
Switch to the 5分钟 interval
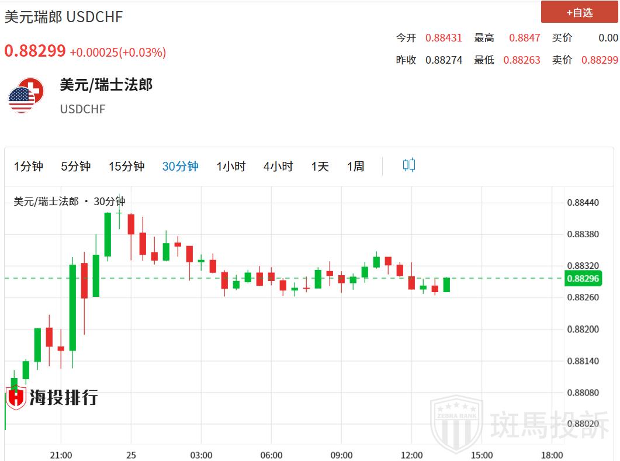[x=76, y=167]
